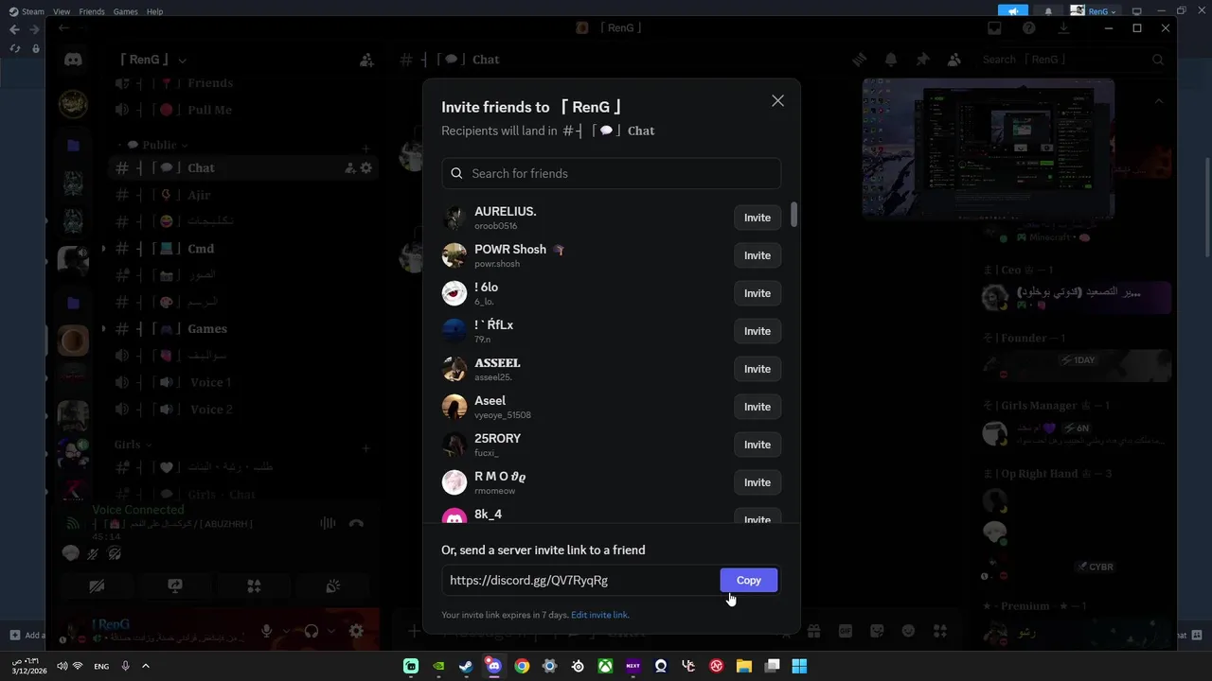This screenshot has height=681, width=1212.
Task: Open Steam's View menu
Action: 62,11
